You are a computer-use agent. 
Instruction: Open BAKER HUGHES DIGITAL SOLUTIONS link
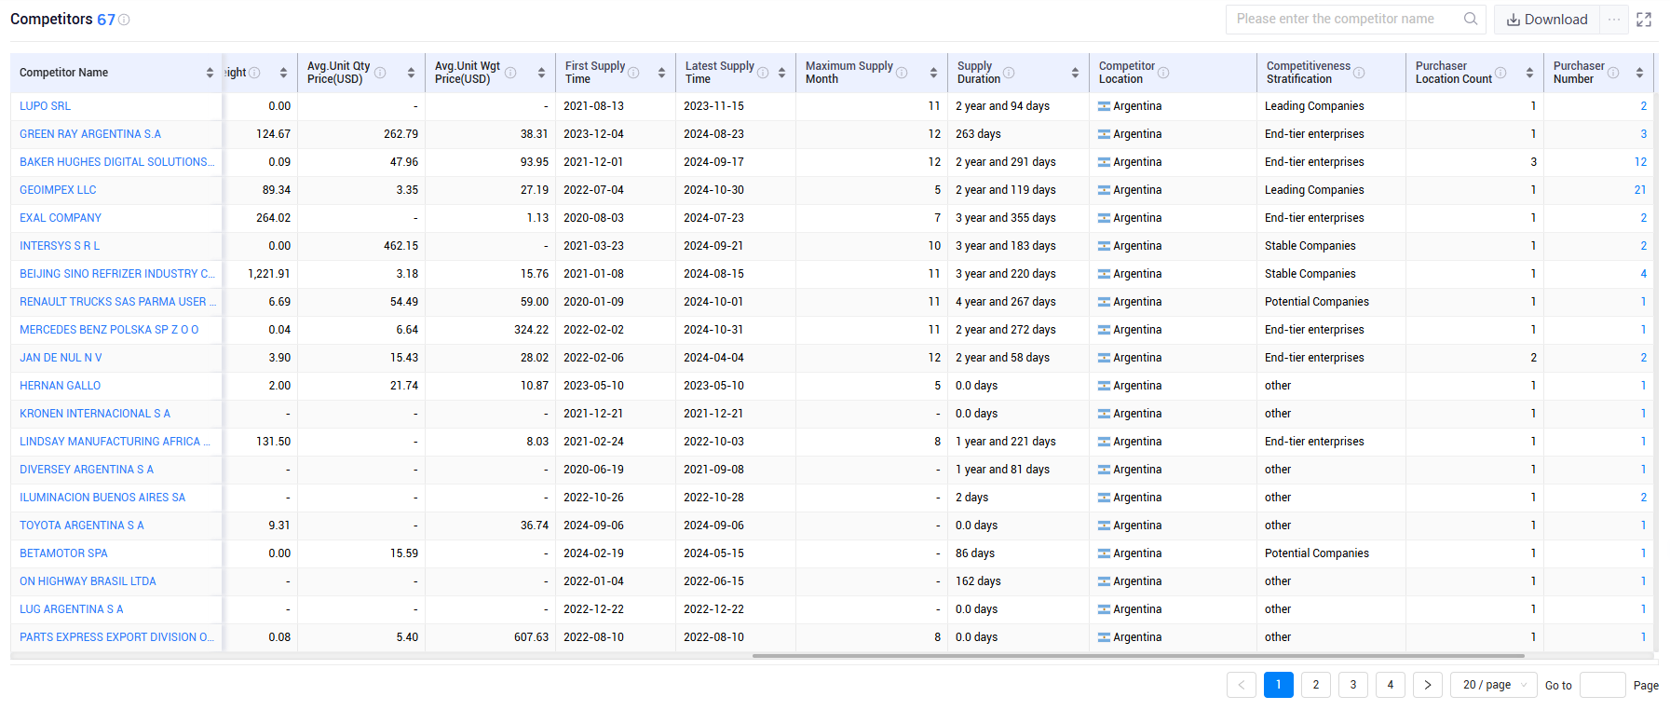tap(116, 162)
